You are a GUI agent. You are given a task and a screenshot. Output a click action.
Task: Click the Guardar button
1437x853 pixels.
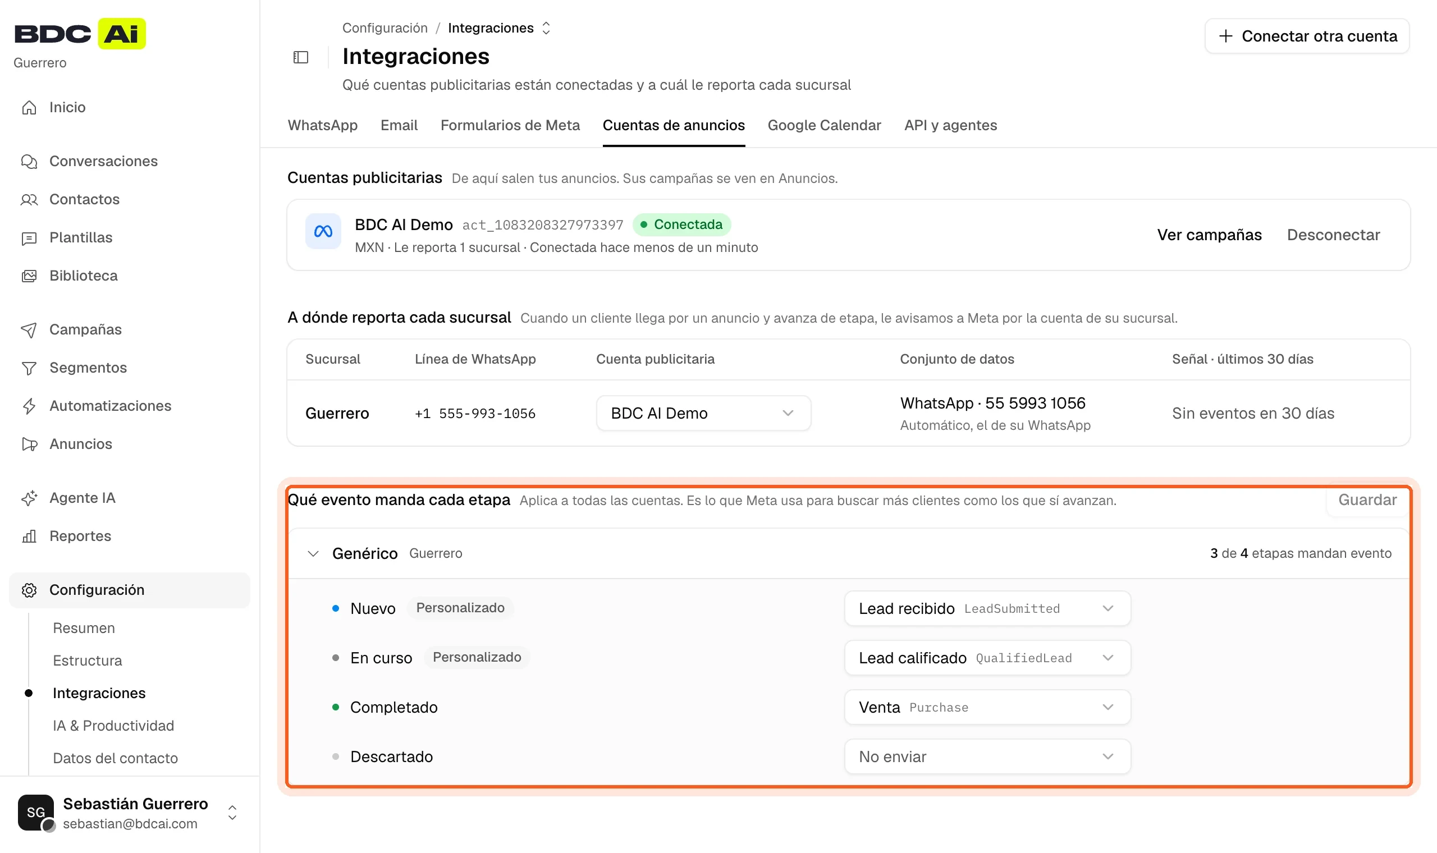1367,500
